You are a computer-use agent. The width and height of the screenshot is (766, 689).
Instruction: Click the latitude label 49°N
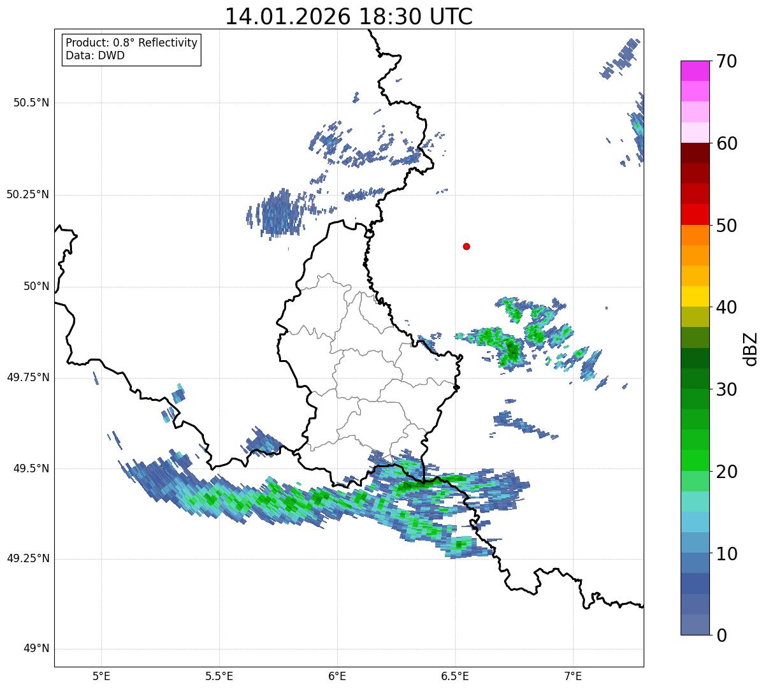[36, 649]
